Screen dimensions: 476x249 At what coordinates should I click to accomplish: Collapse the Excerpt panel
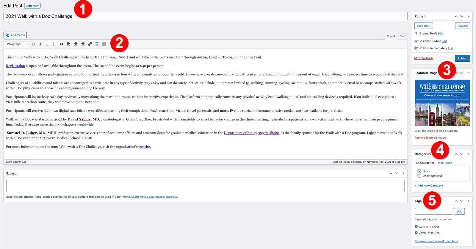point(403,173)
